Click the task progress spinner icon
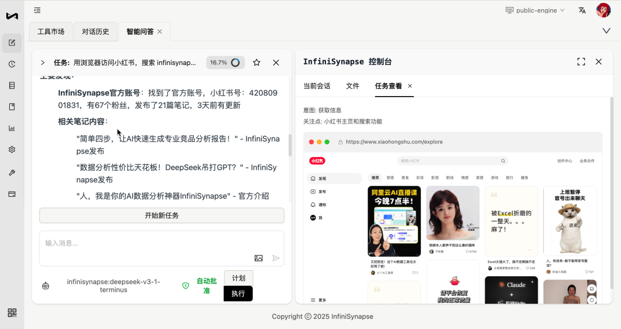 click(235, 63)
